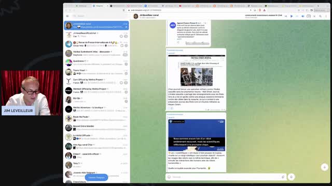
Task: Click Weltrox Official black circle avatar
Action: coord(68,90)
